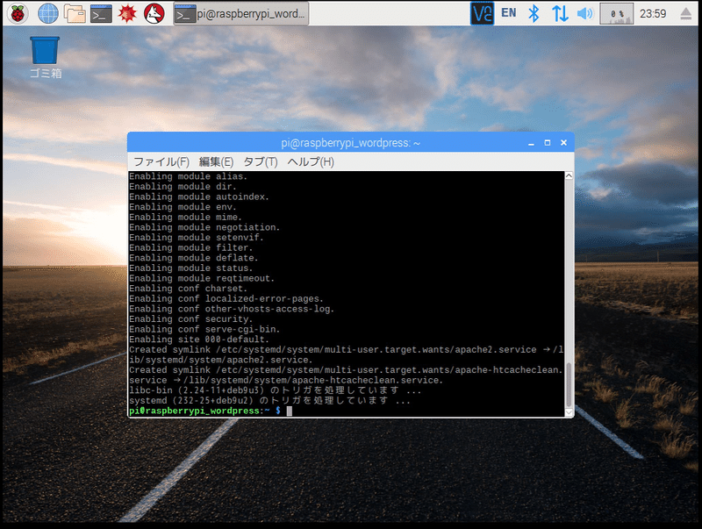The width and height of the screenshot is (702, 529).
Task: Launch the web browser globe icon
Action: [48, 13]
